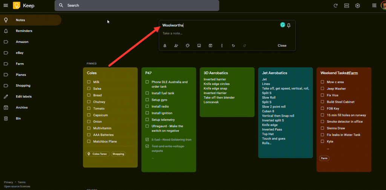Viewport: 386px width, 190px height.
Task: Click the Google Keep logo
Action: [x=17, y=5]
